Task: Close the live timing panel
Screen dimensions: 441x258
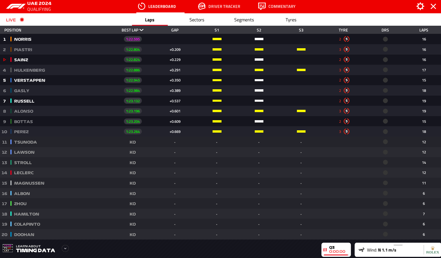Action: pos(433,6)
